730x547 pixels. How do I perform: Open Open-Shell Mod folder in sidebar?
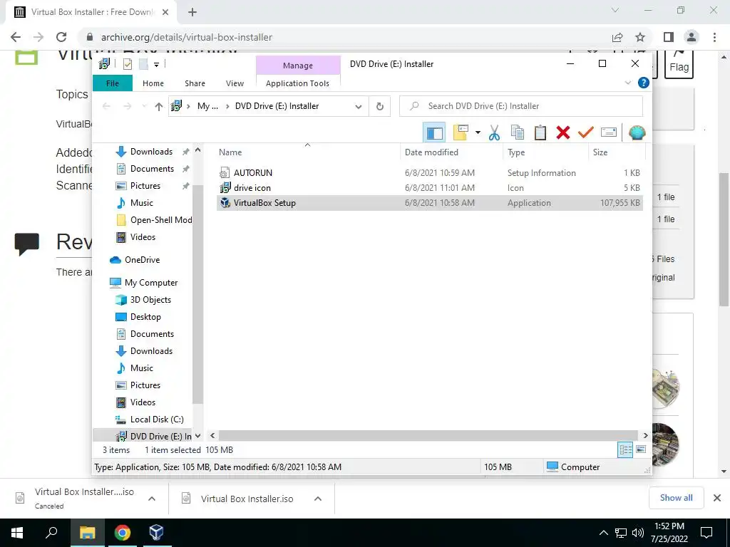[x=161, y=219]
